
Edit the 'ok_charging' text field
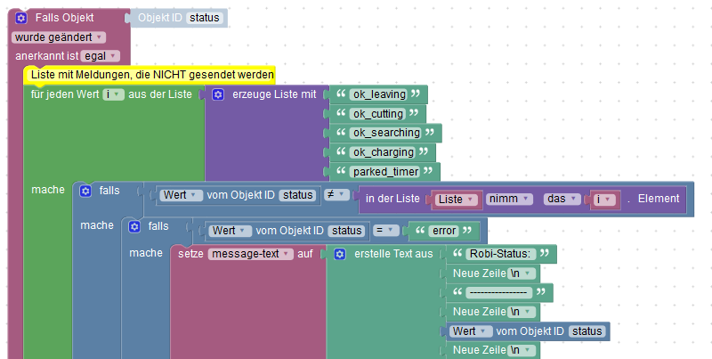384,152
